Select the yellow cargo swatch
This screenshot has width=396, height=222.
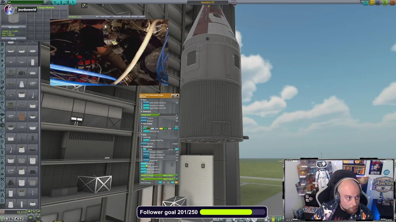(161, 129)
